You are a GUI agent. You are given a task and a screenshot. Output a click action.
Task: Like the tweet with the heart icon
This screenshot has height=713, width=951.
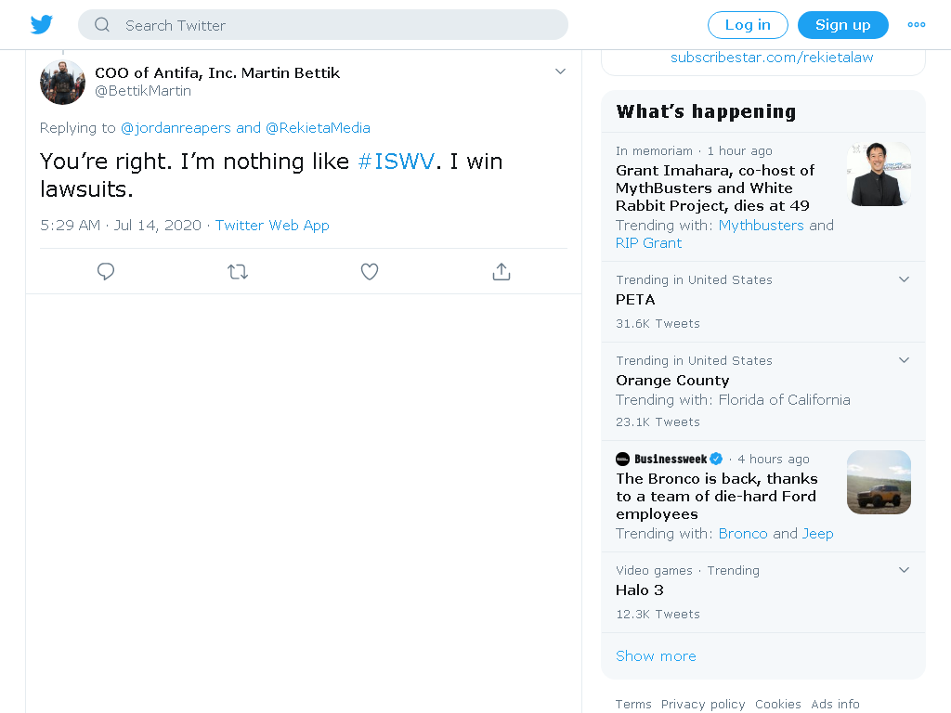[x=370, y=272]
